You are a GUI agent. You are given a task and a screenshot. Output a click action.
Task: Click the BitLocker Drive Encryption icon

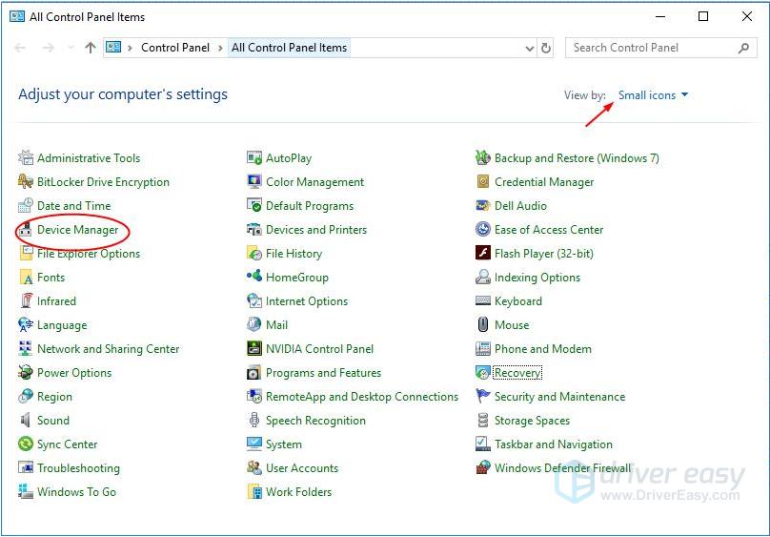27,182
